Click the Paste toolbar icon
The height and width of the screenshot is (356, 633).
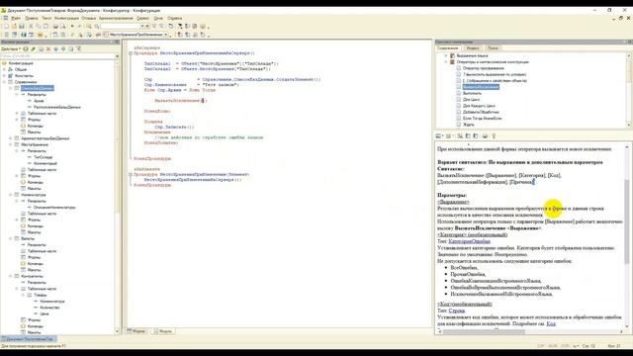[45, 27]
